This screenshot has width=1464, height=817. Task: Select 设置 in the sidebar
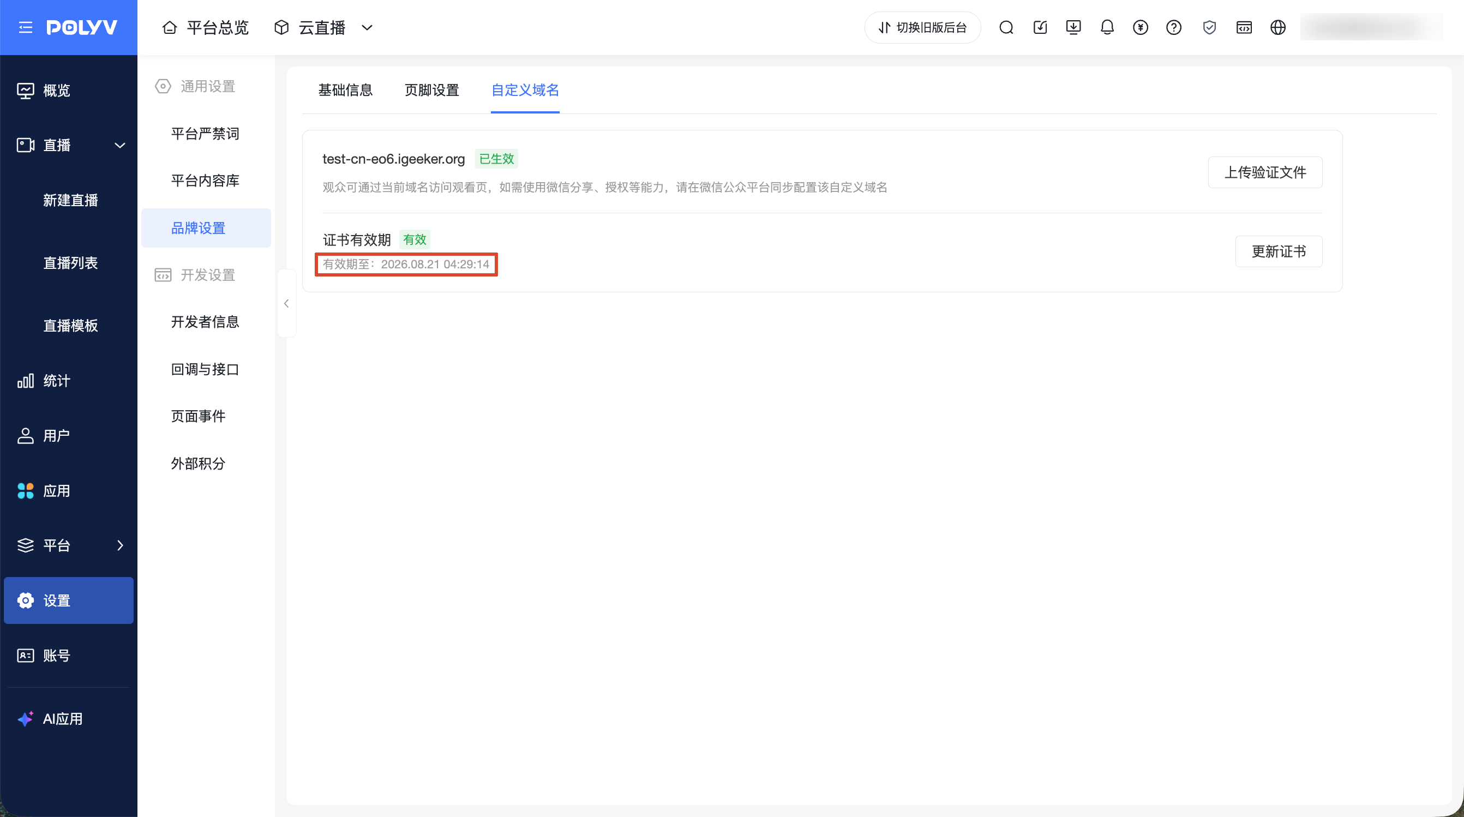[69, 600]
